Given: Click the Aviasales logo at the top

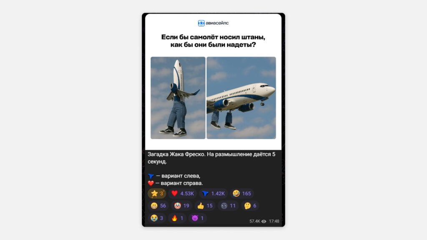Looking at the screenshot, I should pos(213,23).
